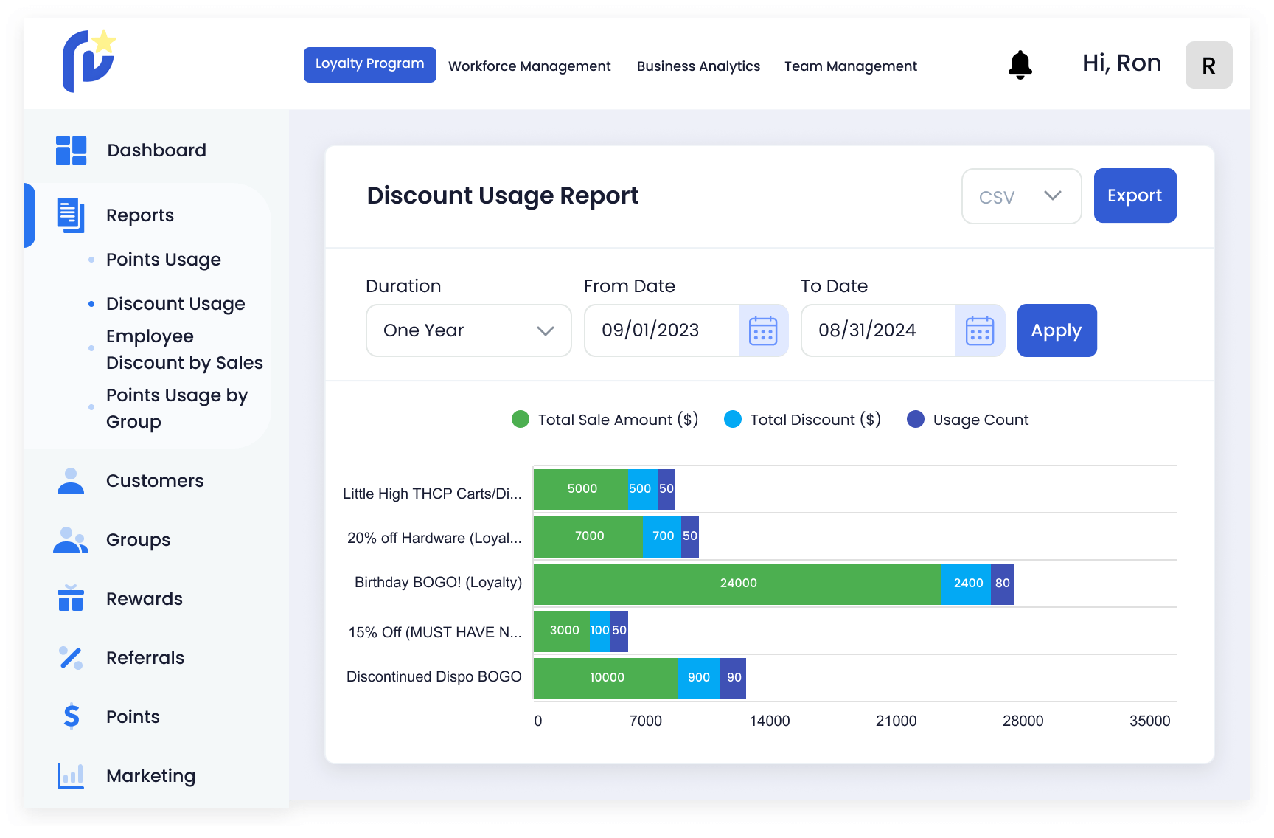Open Employee Discount by Sales report

pyautogui.click(x=184, y=350)
